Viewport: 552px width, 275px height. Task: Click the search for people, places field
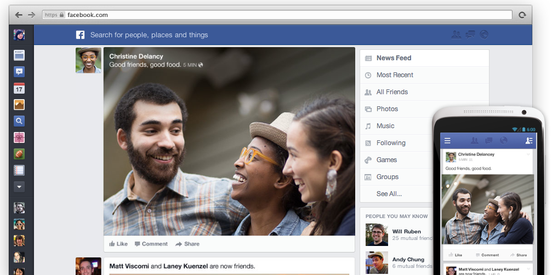149,35
